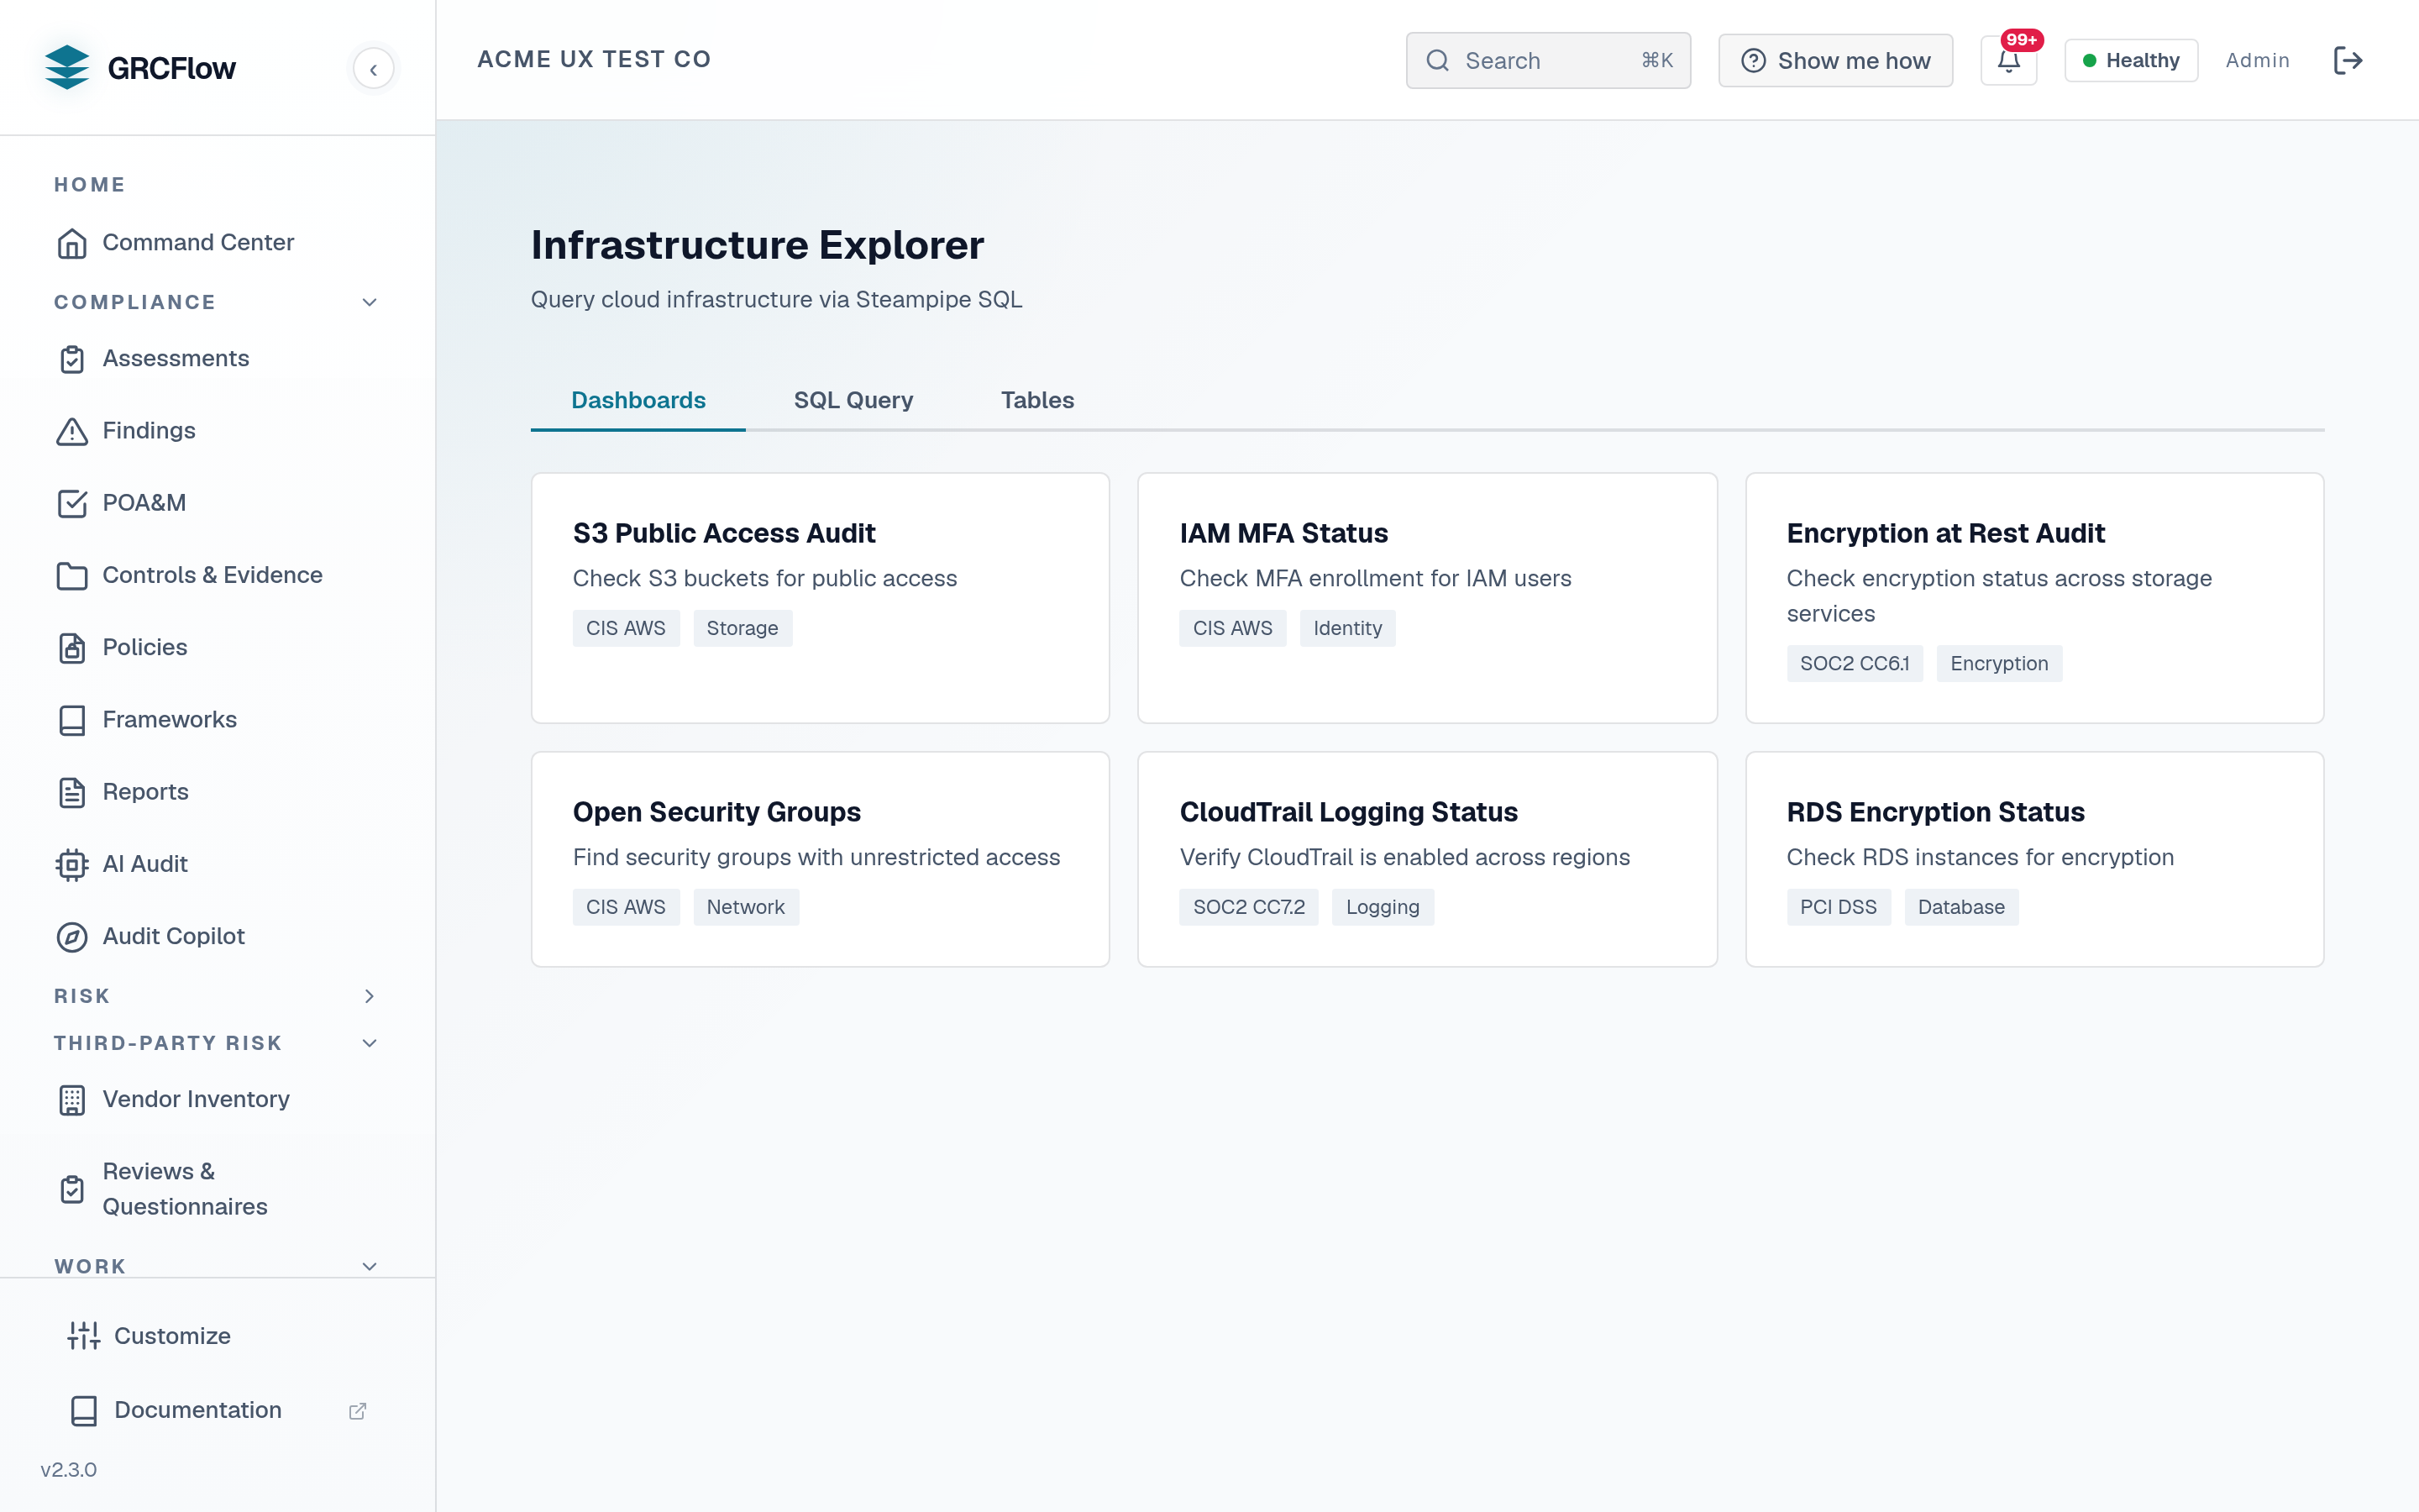Viewport: 2419px width, 1512px height.
Task: Collapse the WORK section chevron
Action: 370,1266
